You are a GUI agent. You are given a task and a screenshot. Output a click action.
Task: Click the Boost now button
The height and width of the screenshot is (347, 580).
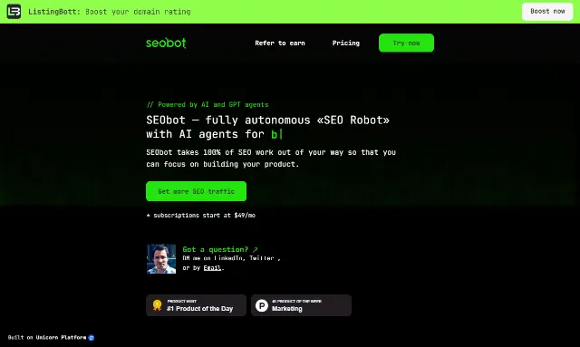tap(547, 12)
